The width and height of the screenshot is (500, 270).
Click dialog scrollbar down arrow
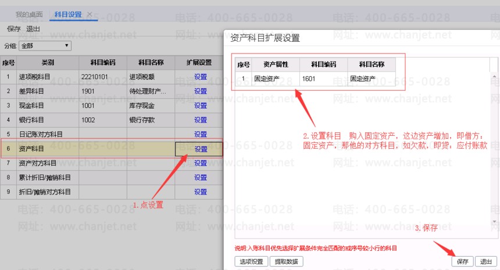(x=494, y=221)
